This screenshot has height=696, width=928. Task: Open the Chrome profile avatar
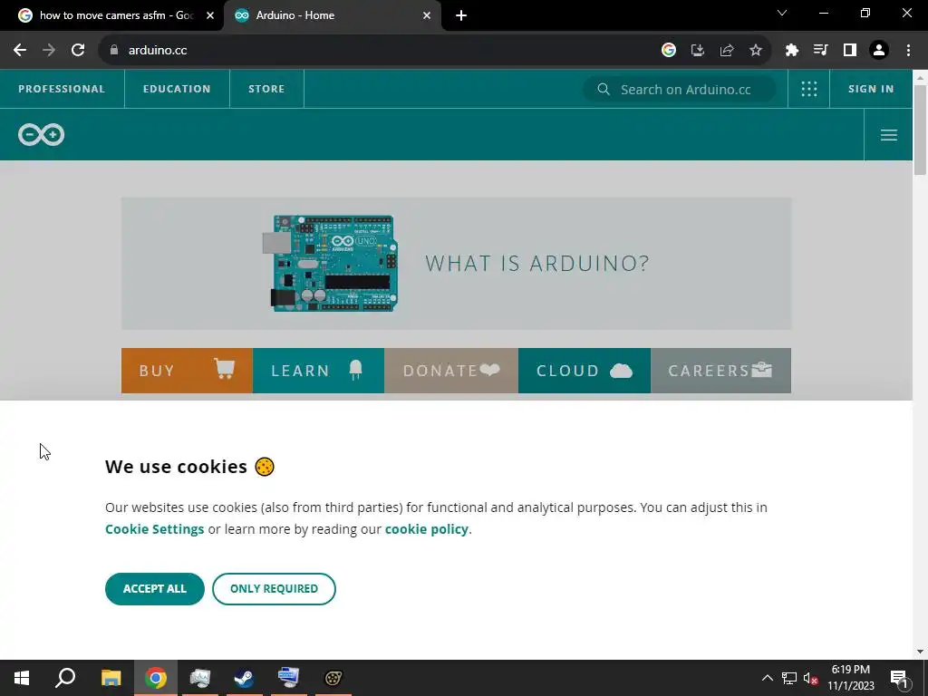tap(878, 51)
